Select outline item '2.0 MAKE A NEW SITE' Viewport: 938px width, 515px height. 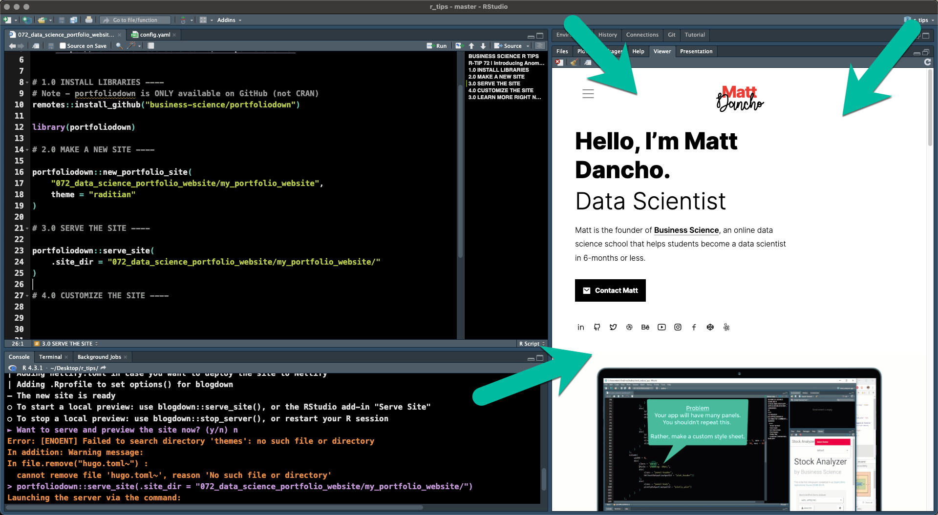pyautogui.click(x=496, y=77)
